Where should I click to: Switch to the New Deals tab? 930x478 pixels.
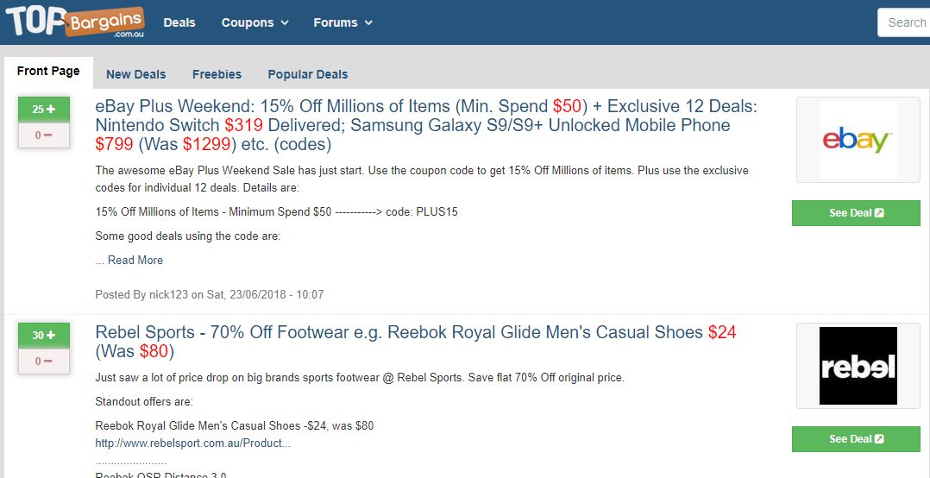pos(135,74)
